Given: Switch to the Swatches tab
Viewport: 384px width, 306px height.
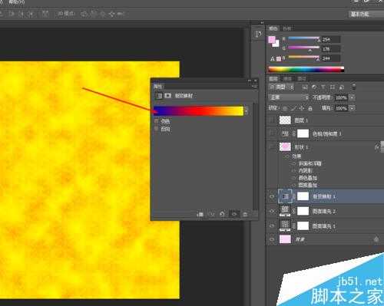Looking at the screenshot, I should coord(287,28).
